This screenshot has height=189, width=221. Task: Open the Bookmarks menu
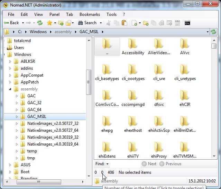click(x=90, y=14)
